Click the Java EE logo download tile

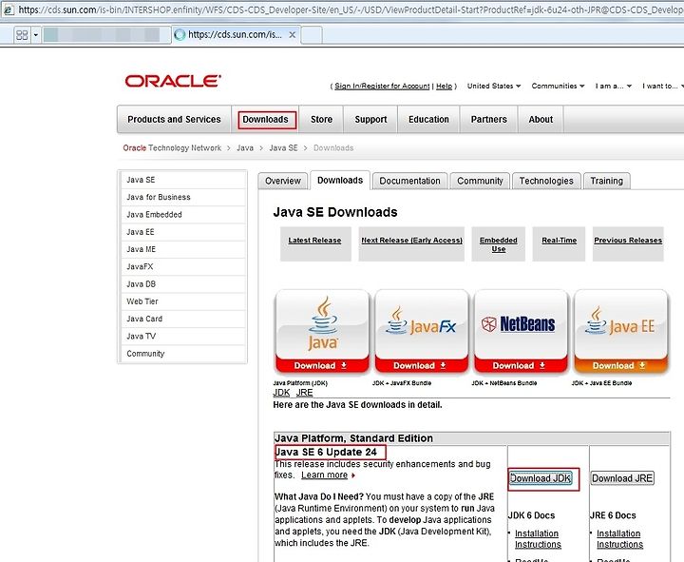click(620, 323)
